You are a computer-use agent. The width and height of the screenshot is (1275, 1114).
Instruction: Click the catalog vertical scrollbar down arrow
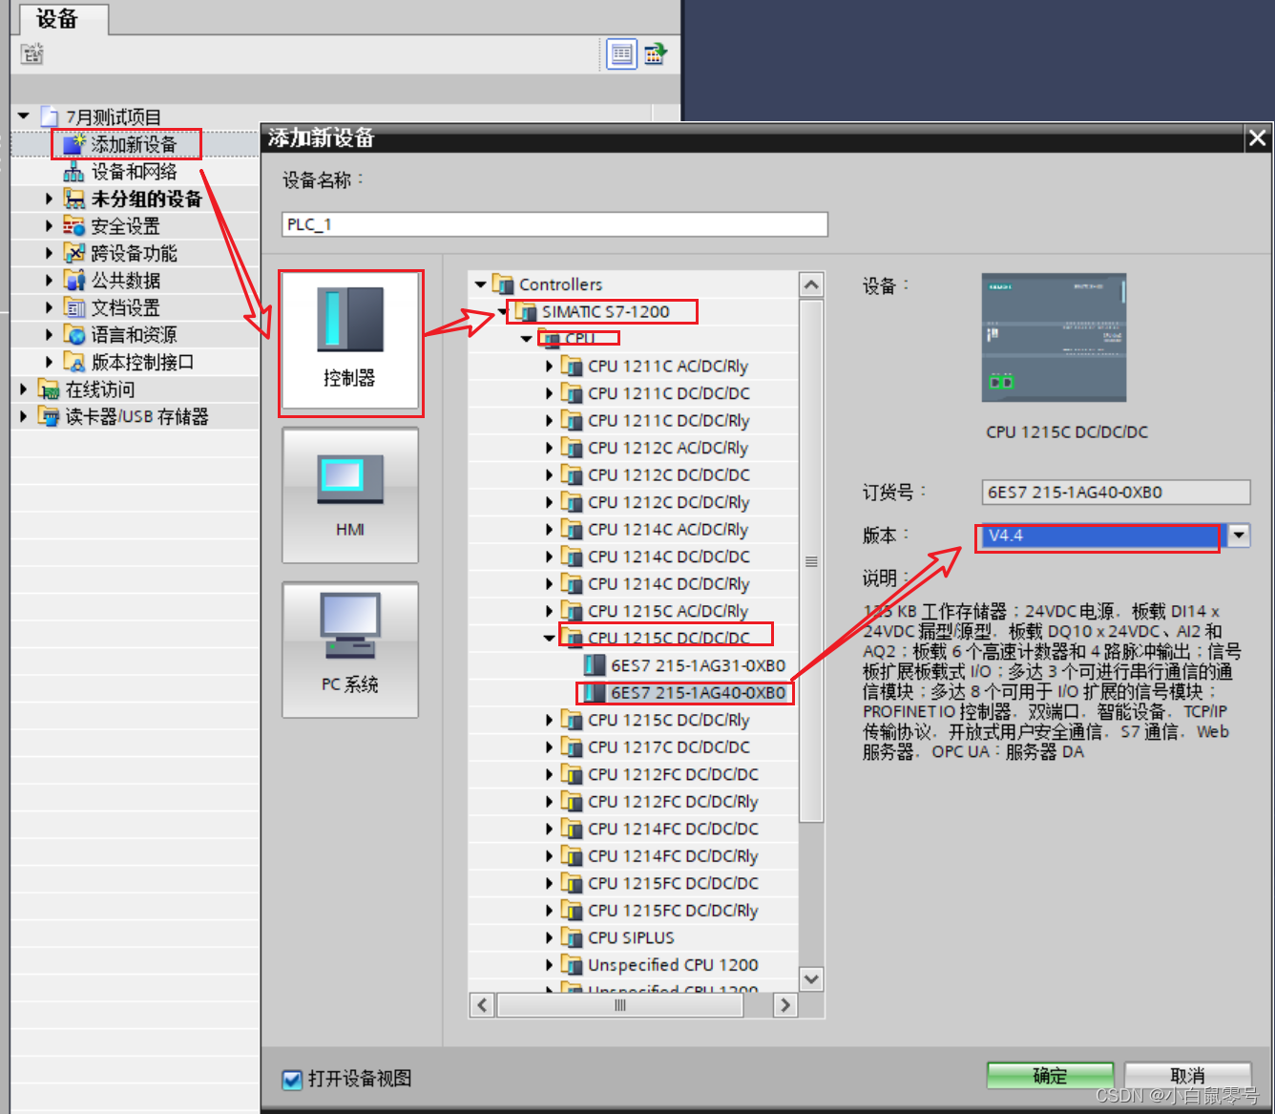pos(811,978)
